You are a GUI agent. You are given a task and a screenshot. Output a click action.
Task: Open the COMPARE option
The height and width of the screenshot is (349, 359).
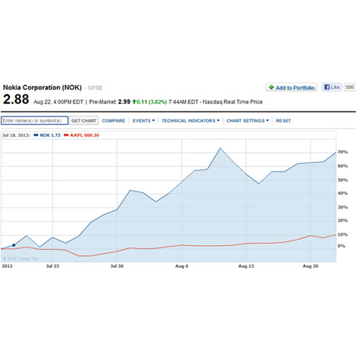(113, 121)
